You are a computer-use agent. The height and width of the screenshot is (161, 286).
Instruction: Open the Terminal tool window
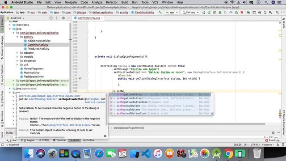pyautogui.click(x=59, y=140)
